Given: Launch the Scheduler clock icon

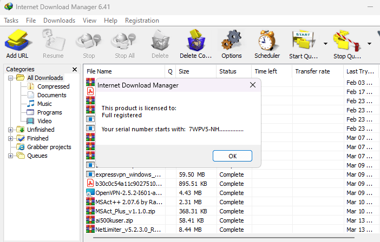Looking at the screenshot, I should pos(267,41).
